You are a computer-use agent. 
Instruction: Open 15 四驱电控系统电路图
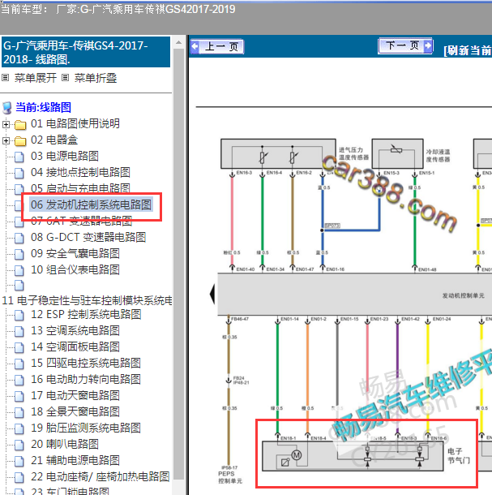click(x=86, y=363)
